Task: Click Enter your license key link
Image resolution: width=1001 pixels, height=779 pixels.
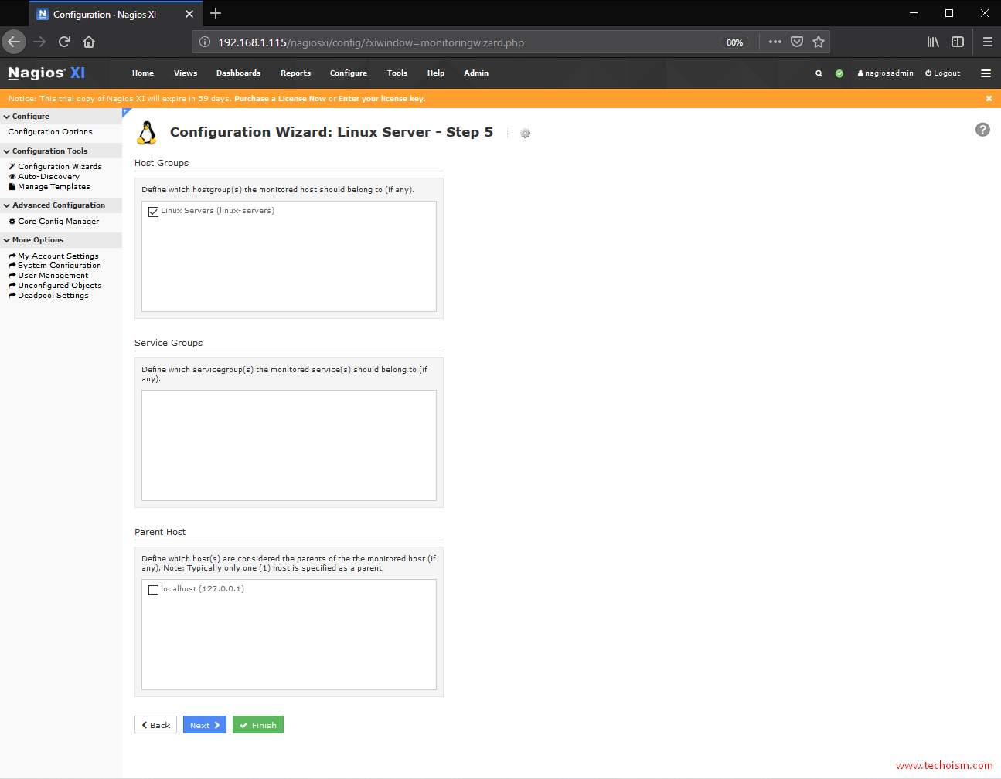Action: click(381, 99)
